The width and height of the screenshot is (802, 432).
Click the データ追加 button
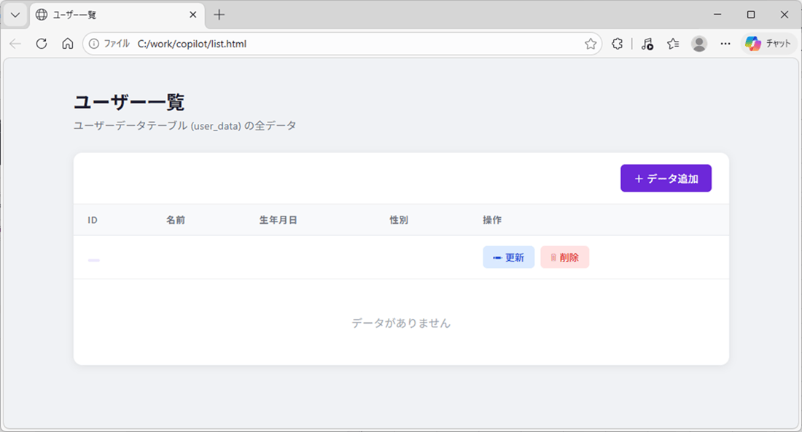(x=666, y=178)
